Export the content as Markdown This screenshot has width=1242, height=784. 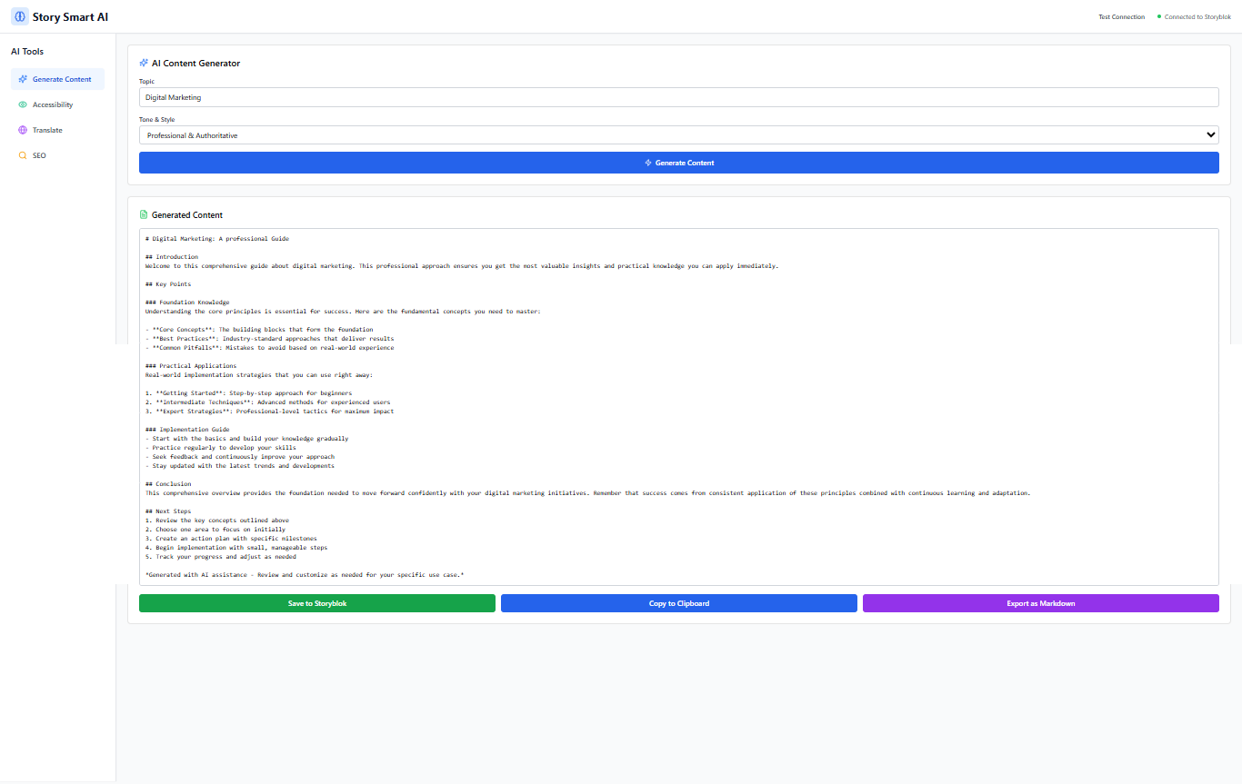[x=1041, y=603]
